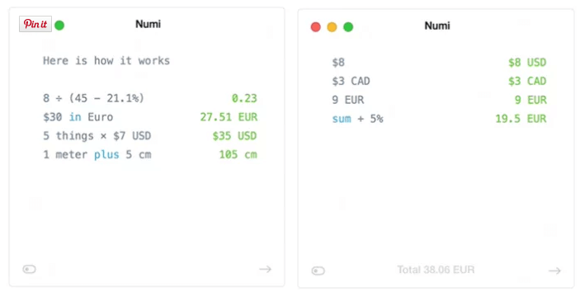The height and width of the screenshot is (297, 580).
Task: Click the 19.5 EUR result
Action: coord(521,119)
